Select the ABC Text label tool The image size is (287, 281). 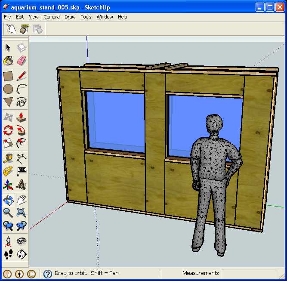coord(22,171)
